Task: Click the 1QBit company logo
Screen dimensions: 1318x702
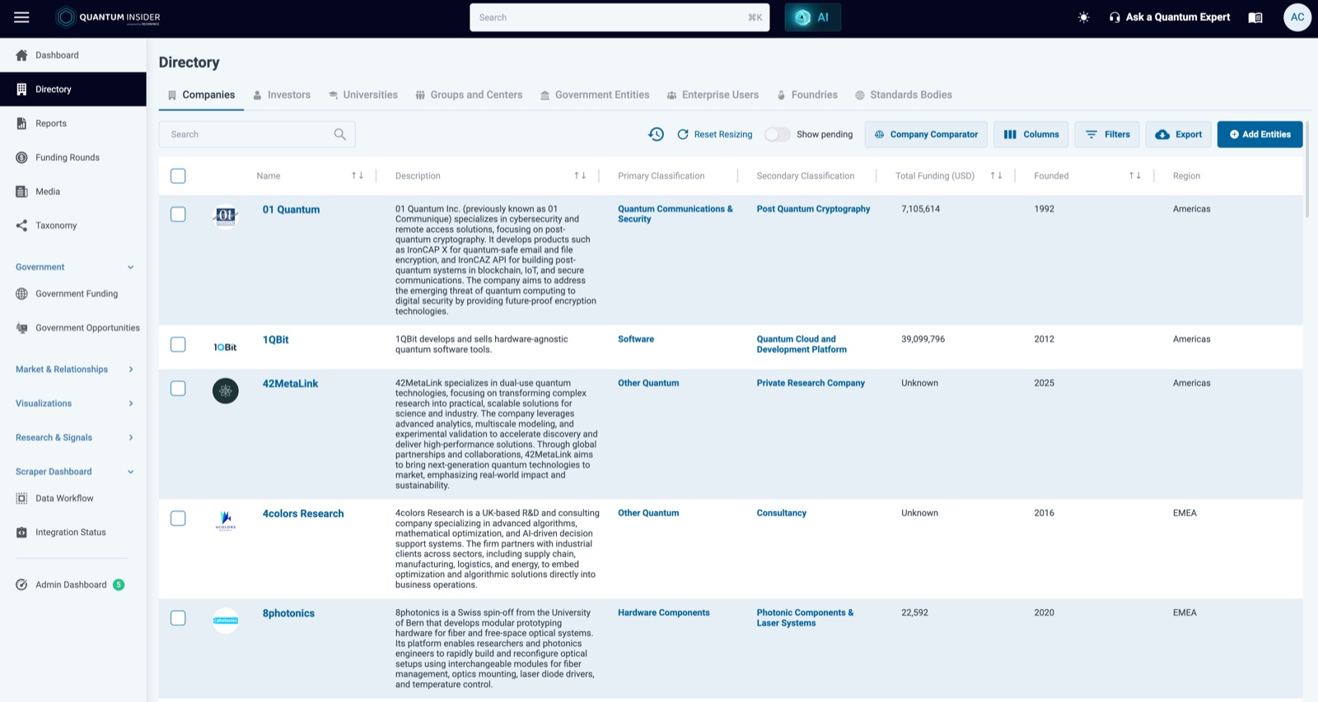Action: [225, 347]
